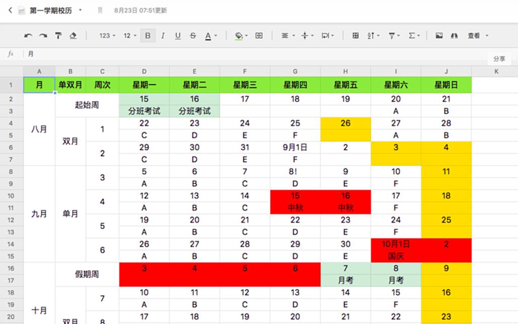The image size is (518, 324).
Task: Select the 假期周 cell
Action: [x=87, y=275]
